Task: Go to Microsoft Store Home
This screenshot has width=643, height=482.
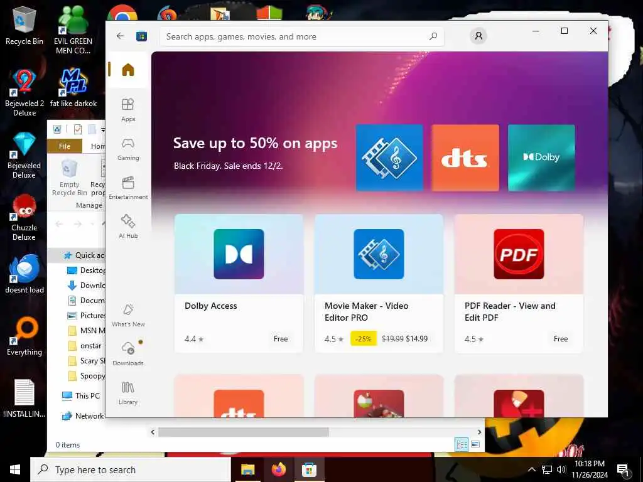Action: [x=128, y=70]
